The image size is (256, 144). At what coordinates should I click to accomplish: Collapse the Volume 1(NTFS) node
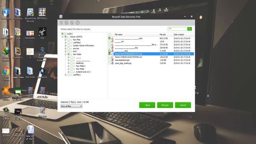[x=62, y=37]
